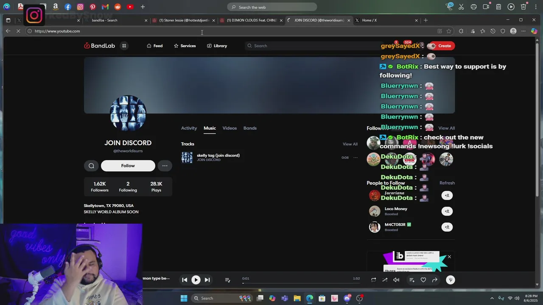Mute the player volume

396,280
